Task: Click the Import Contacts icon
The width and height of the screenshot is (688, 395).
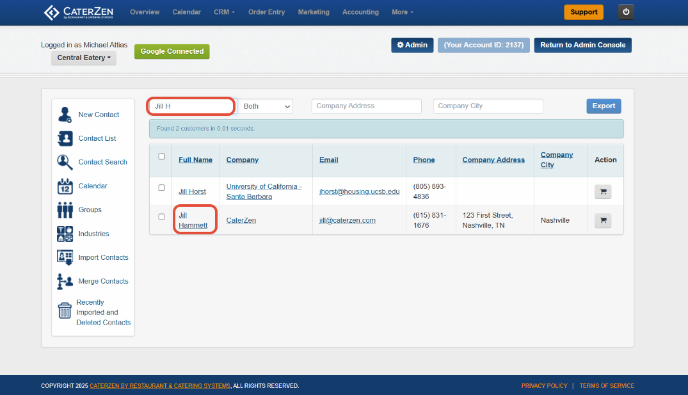Action: [x=65, y=257]
